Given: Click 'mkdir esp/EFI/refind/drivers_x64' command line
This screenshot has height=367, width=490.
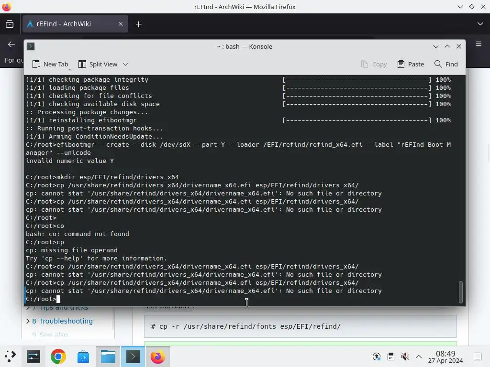Looking at the screenshot, I should pos(102,177).
